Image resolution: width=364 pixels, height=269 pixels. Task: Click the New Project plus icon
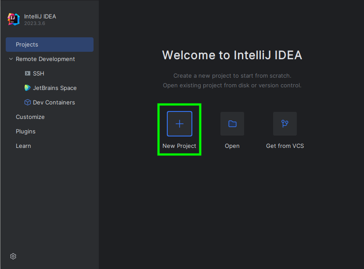[179, 123]
